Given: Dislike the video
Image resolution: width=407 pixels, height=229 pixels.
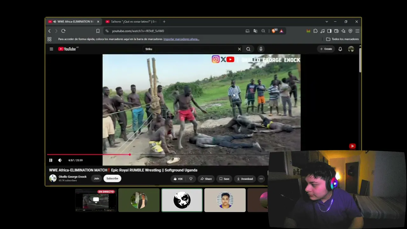Looking at the screenshot, I should (191, 179).
